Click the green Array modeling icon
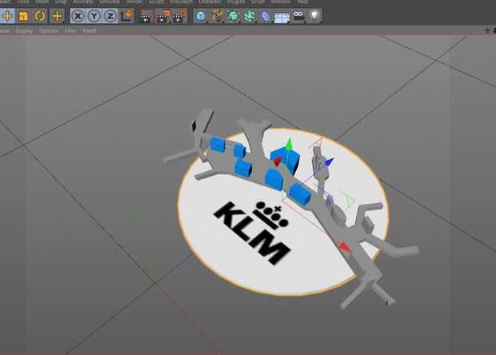Viewport: 496px width, 355px height. coord(250,16)
